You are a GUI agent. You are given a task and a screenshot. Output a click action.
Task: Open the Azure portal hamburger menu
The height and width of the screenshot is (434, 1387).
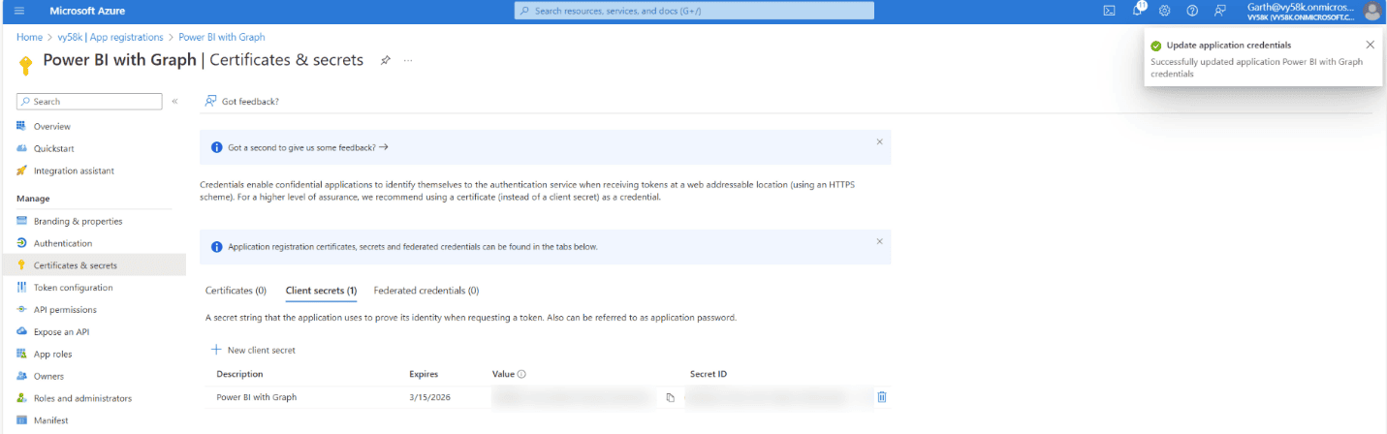(x=19, y=11)
